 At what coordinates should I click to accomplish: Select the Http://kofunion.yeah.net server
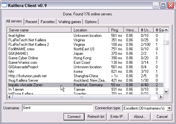click(x=85, y=76)
